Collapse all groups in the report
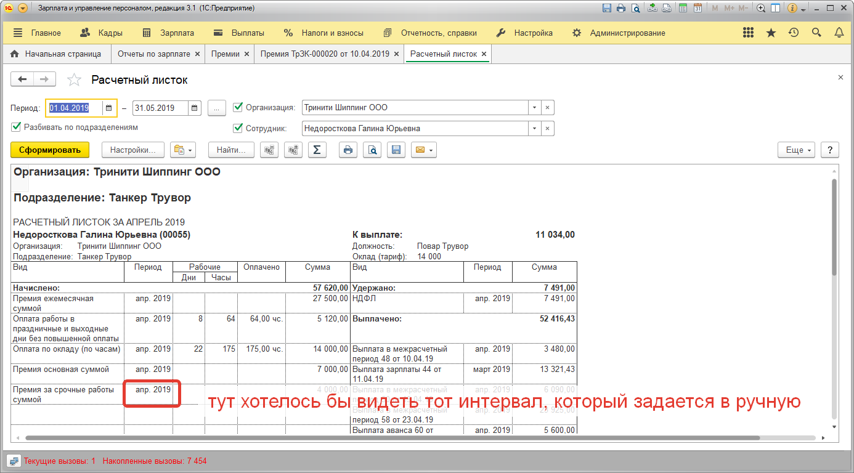 click(x=269, y=150)
